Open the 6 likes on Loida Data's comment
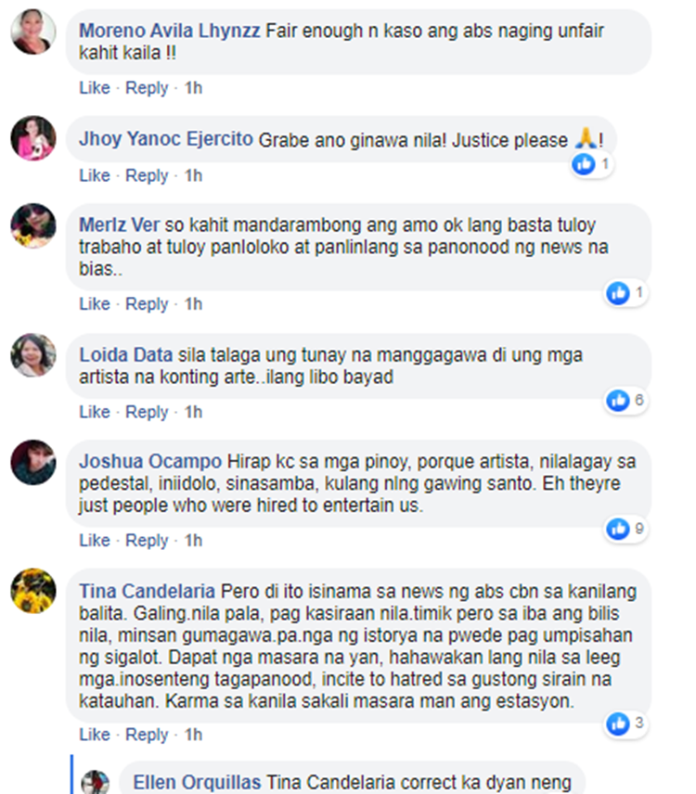This screenshot has width=696, height=794. tap(626, 401)
